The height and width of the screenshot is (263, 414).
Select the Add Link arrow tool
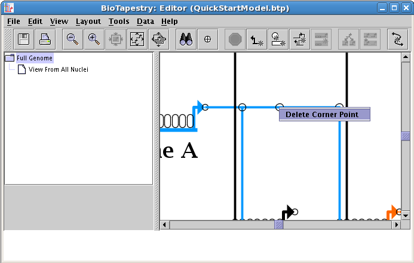pos(257,39)
